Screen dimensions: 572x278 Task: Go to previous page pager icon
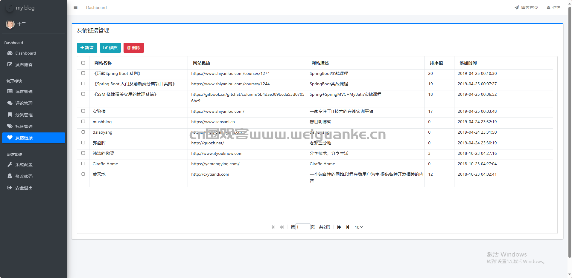pyautogui.click(x=282, y=227)
